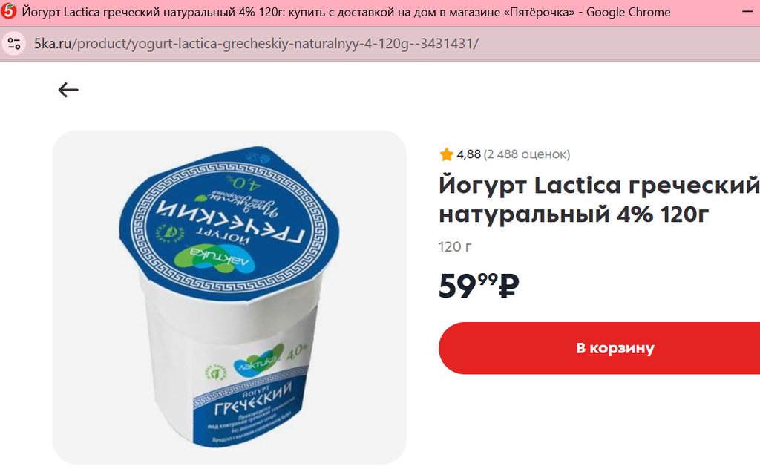Click the 59.99 price label

(479, 286)
